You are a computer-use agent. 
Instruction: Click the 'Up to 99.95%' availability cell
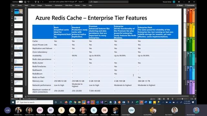pos(95,56)
